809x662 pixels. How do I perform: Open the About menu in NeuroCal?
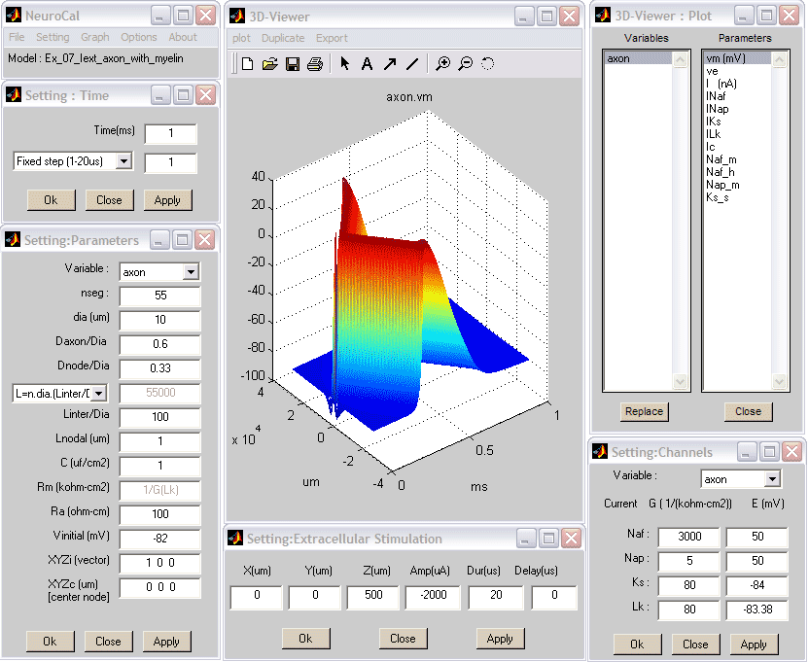click(x=183, y=37)
